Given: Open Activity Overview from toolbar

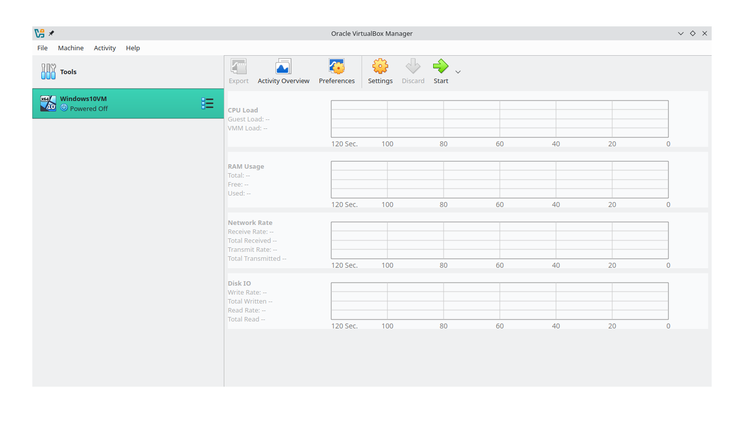Looking at the screenshot, I should pos(283,72).
